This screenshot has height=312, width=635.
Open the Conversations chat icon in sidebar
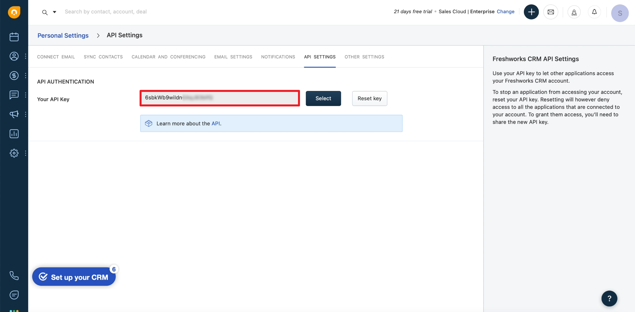coord(14,95)
